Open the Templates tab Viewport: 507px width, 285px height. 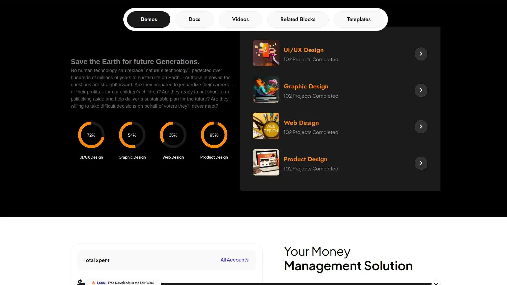(359, 19)
